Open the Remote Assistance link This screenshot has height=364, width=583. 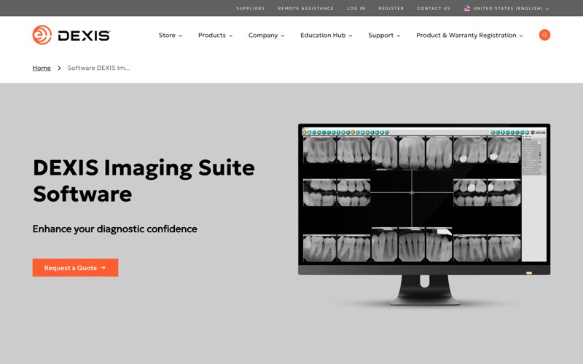(305, 8)
